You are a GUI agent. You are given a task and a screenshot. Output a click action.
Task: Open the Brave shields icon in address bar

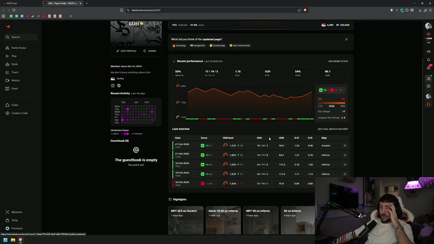point(305,10)
